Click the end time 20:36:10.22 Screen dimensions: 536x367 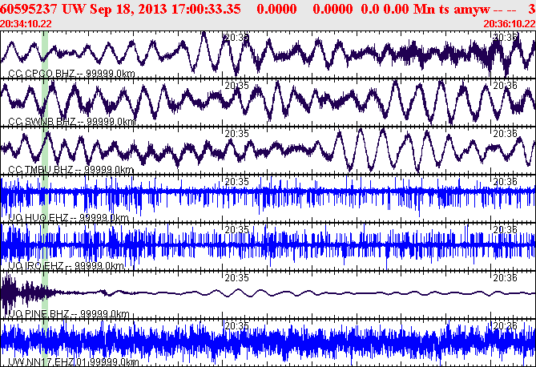coord(510,24)
